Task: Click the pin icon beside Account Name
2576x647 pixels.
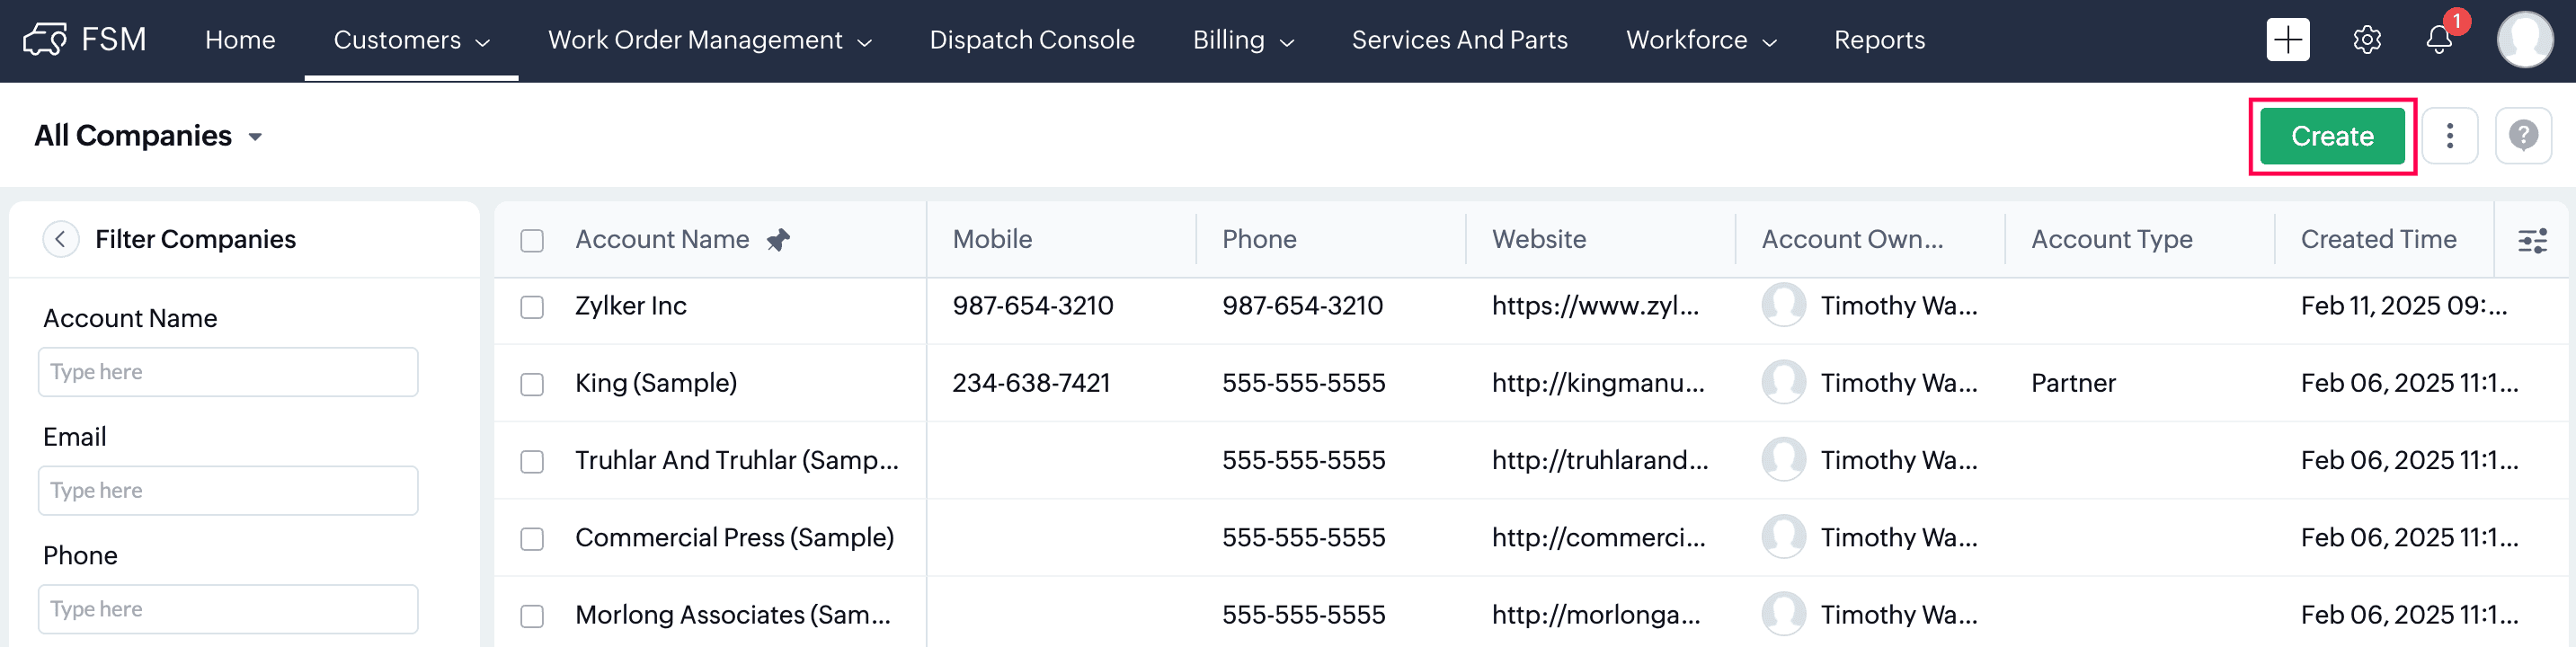Action: 778,240
